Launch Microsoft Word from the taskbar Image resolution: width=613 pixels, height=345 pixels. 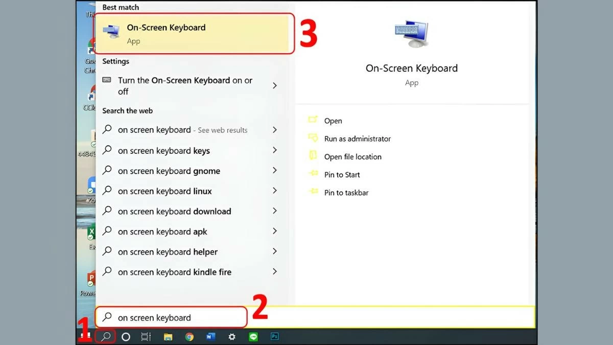coord(210,337)
